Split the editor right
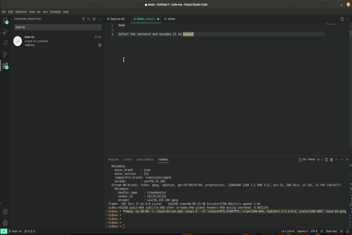Screen dimensions: 352x235 [342, 19]
